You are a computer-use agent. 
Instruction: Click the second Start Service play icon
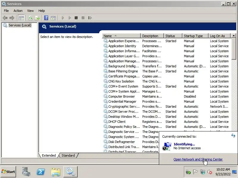click(70, 18)
